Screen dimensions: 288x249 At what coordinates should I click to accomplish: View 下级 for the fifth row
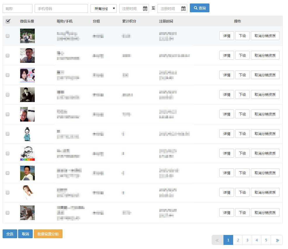click(x=242, y=114)
